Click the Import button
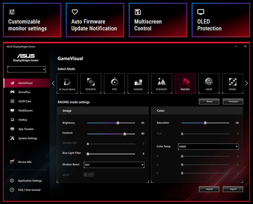 209,189
